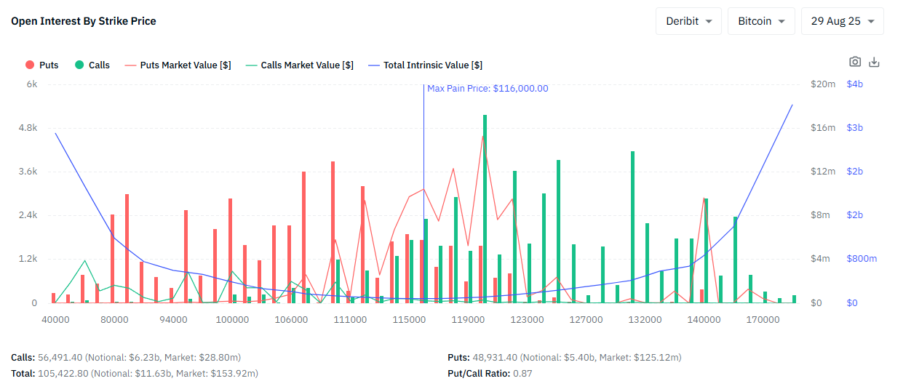The width and height of the screenshot is (903, 381).
Task: Click the Total open interest summary line
Action: pos(135,373)
